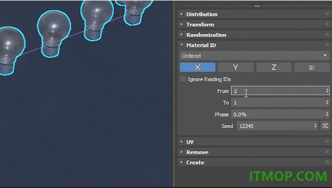Select the second light bulb in viewport
Image resolution: width=332 pixels, height=188 pixels.
pos(54,33)
